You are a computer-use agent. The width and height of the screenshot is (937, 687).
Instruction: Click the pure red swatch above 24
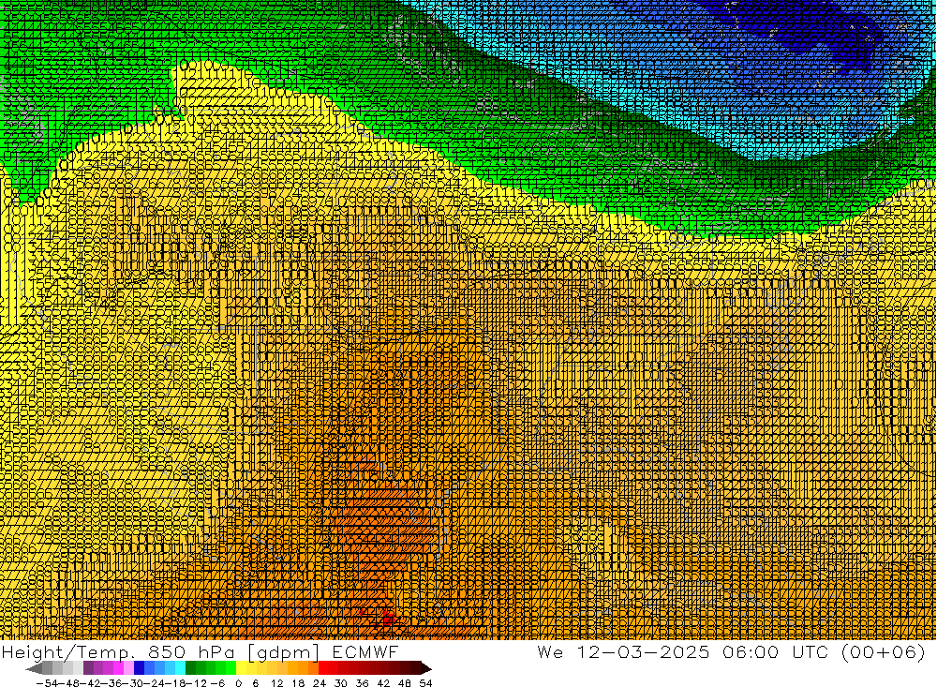pos(323,668)
